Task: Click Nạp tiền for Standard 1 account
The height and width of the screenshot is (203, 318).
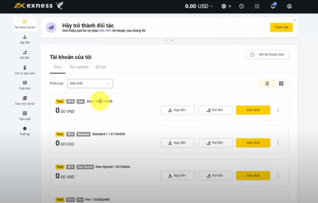Action: (178, 143)
